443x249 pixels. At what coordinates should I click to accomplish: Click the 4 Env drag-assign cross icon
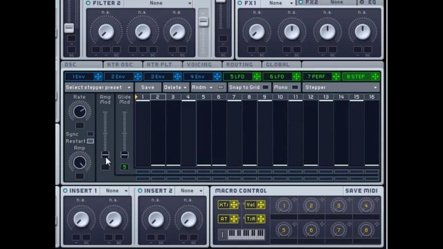(217, 77)
